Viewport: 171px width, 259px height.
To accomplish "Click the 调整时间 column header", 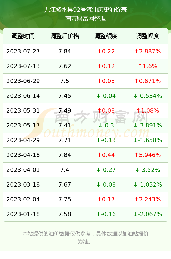I will [23, 36].
